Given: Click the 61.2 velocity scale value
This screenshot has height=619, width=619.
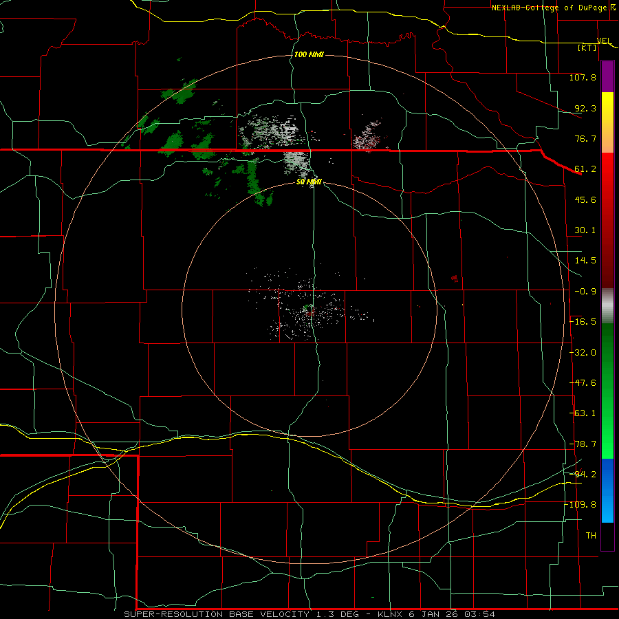Looking at the screenshot, I should (x=585, y=169).
